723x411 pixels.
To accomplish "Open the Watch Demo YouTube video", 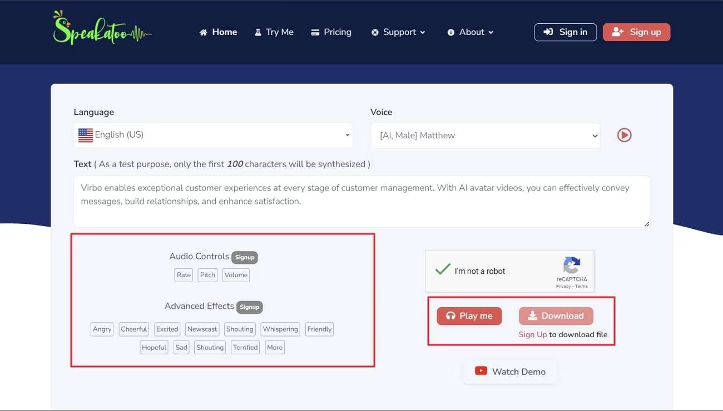I will 510,372.
